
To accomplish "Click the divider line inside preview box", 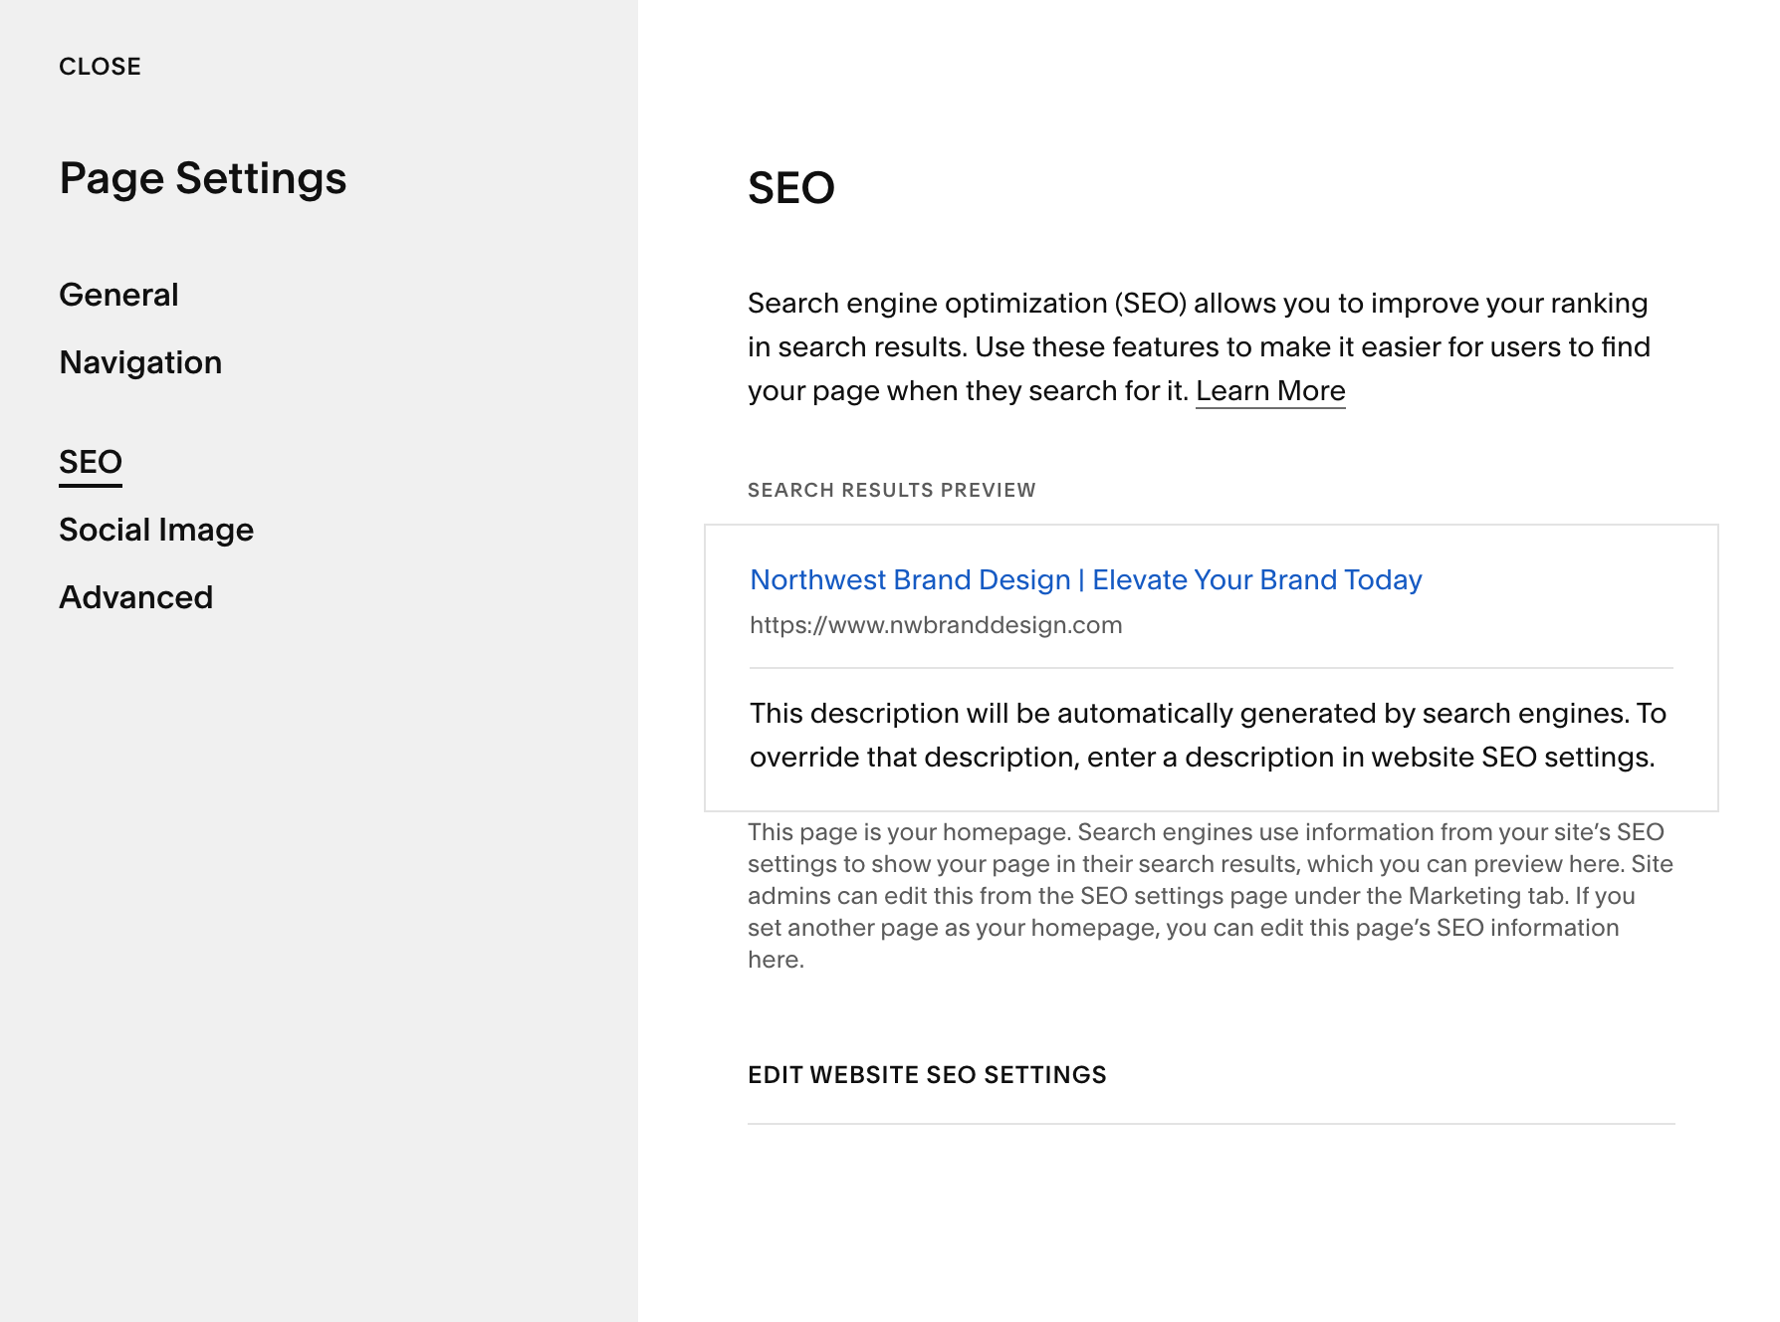I will (1211, 668).
